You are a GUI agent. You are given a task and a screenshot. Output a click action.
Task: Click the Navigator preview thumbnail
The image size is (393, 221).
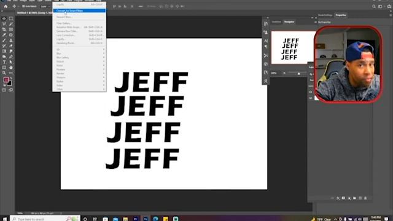(x=293, y=48)
